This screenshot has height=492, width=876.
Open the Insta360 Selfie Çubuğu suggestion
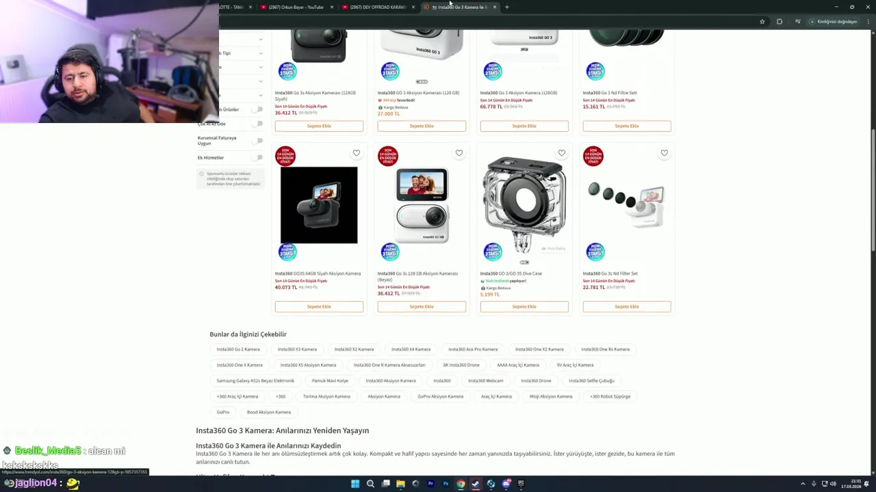pyautogui.click(x=591, y=381)
